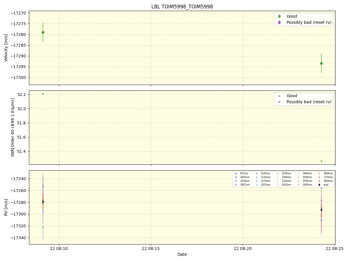Click the 51.8 tick on the SNR axis
This screenshot has width=348, height=261.
(x=22, y=123)
